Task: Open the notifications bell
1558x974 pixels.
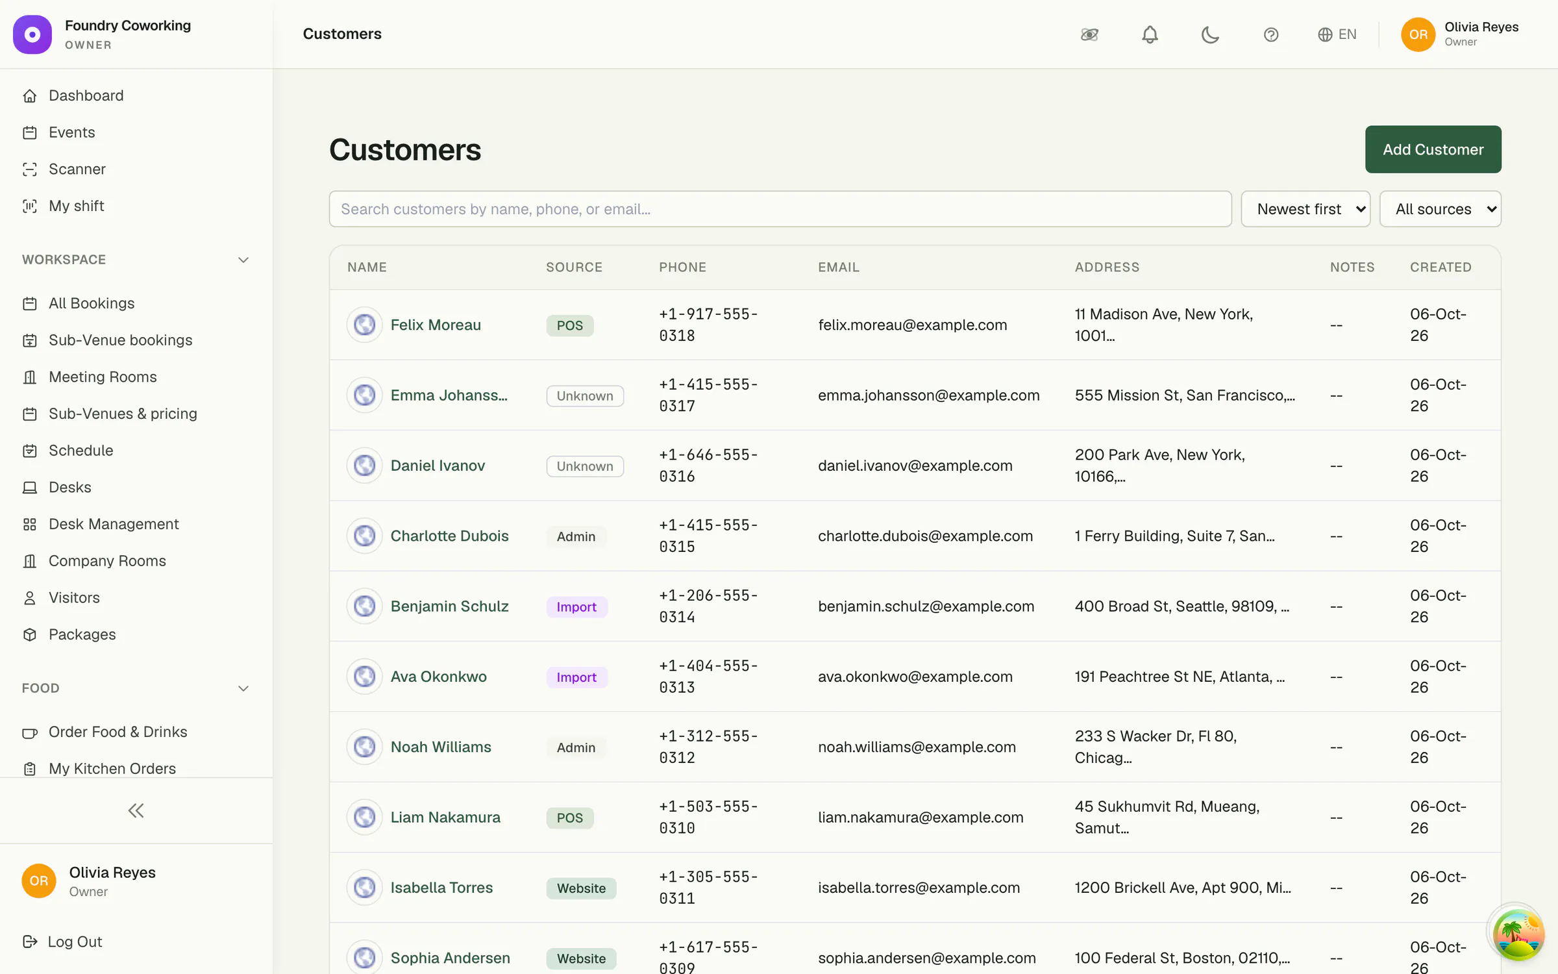Action: (1150, 34)
